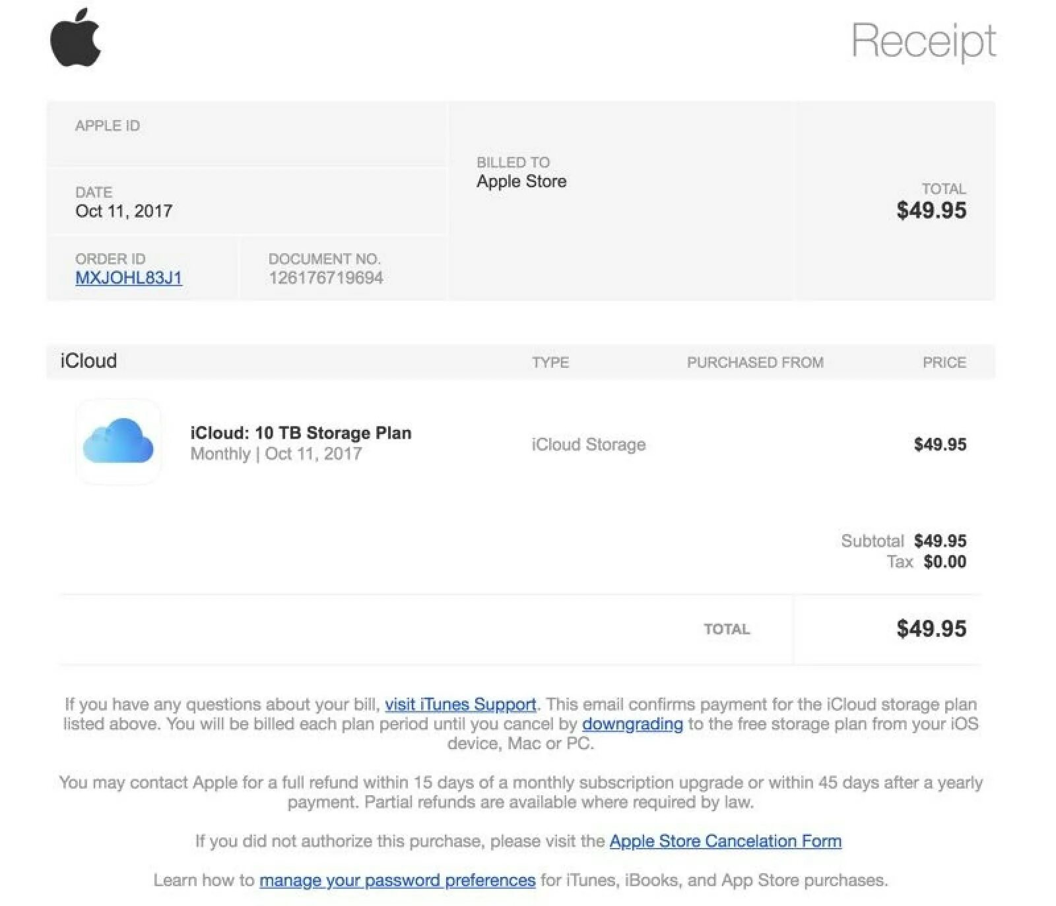The image size is (1056, 906).
Task: Click the Subtotal $49.95 line
Action: [x=904, y=541]
